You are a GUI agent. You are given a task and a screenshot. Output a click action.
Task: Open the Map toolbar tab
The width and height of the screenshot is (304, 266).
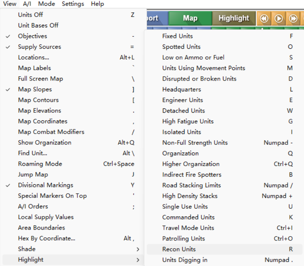click(190, 18)
